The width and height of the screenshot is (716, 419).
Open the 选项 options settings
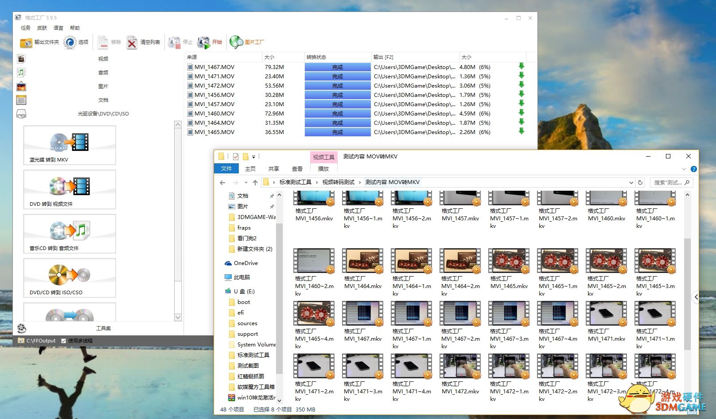click(76, 42)
